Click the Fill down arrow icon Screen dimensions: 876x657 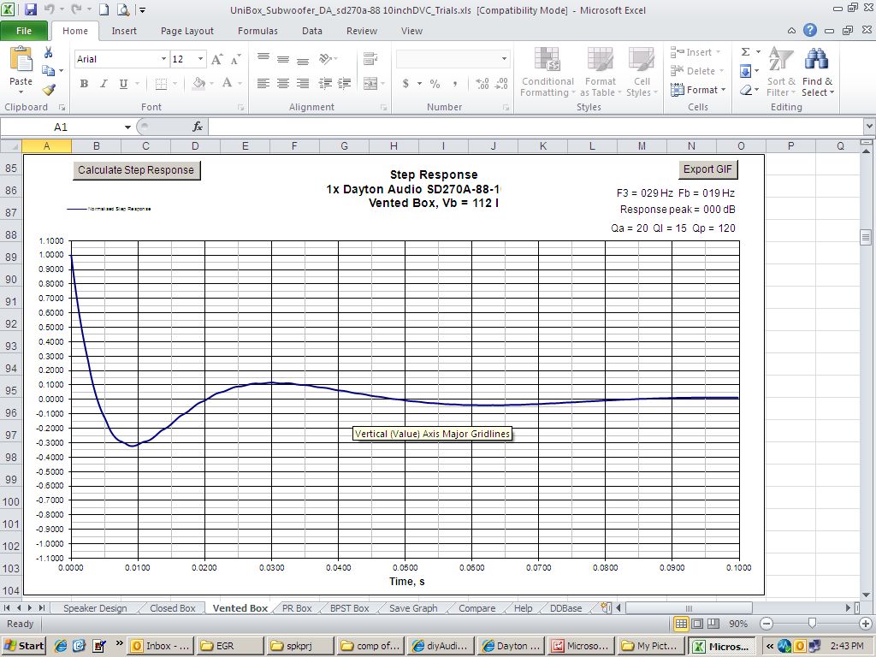[x=745, y=71]
